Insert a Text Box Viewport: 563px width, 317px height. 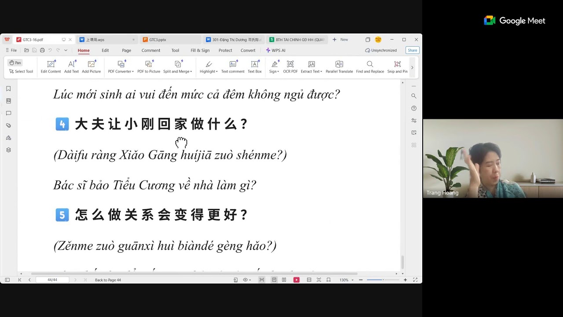255,67
